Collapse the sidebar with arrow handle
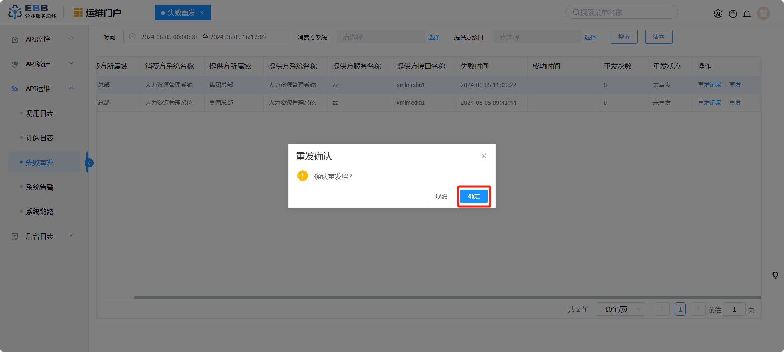Image resolution: width=784 pixels, height=352 pixels. pyautogui.click(x=89, y=162)
